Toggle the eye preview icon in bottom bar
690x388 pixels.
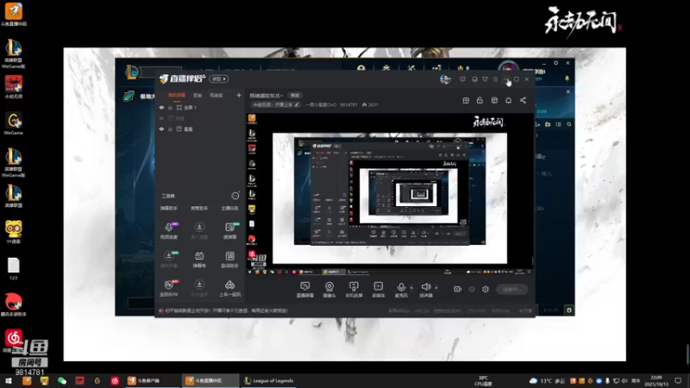pos(472,289)
